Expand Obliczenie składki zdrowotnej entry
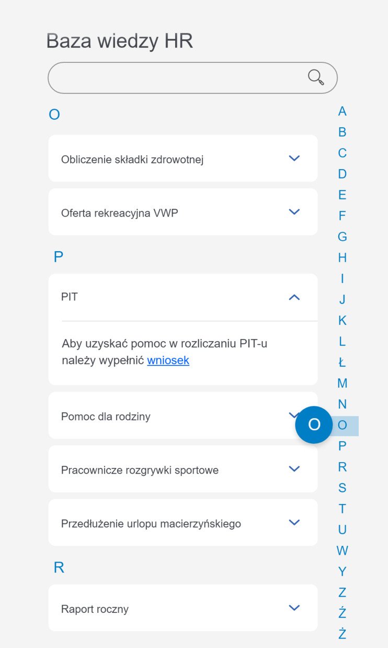This screenshot has height=648, width=388. click(x=183, y=159)
